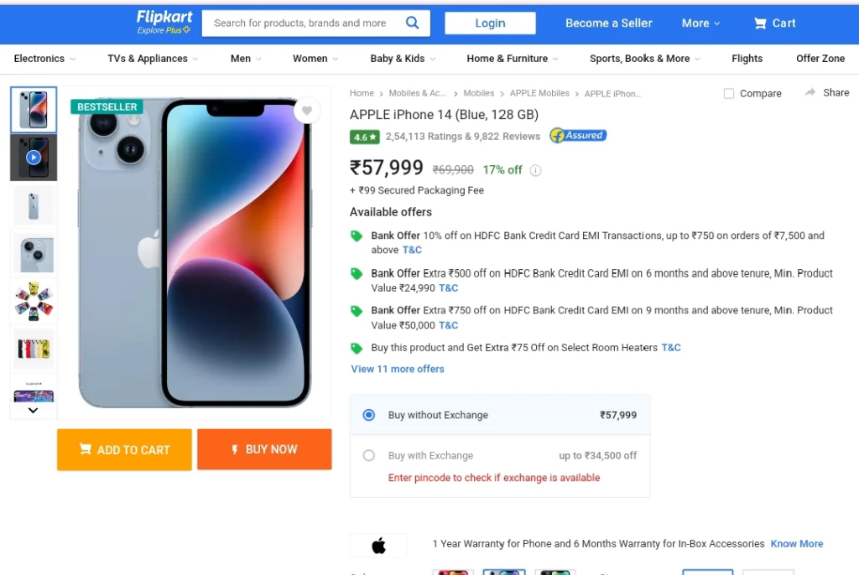Click the price info icon beside 17% off
The height and width of the screenshot is (575, 859).
536,170
